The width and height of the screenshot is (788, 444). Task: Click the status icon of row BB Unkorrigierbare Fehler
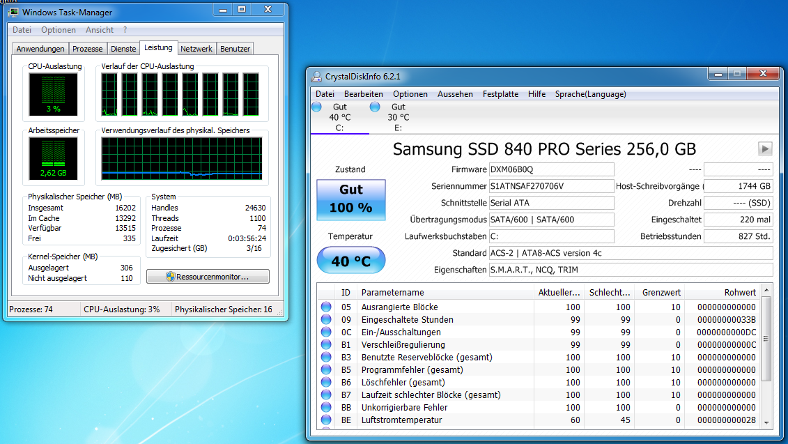(x=326, y=407)
